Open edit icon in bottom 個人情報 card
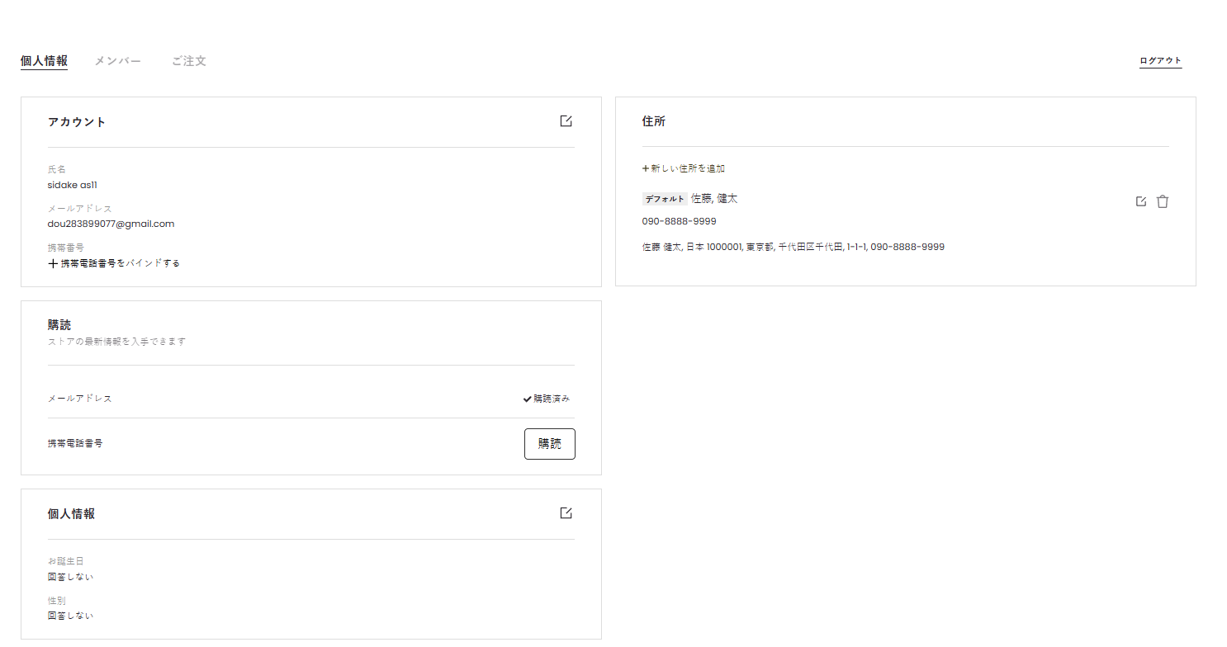1227x647 pixels. (x=566, y=513)
